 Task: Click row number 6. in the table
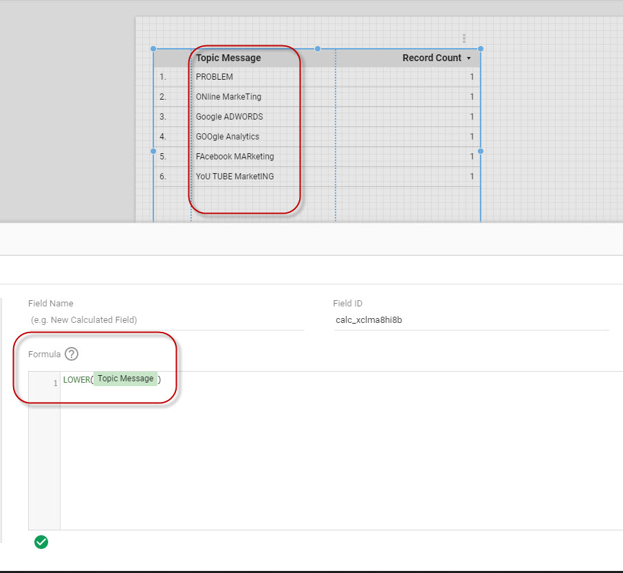163,177
